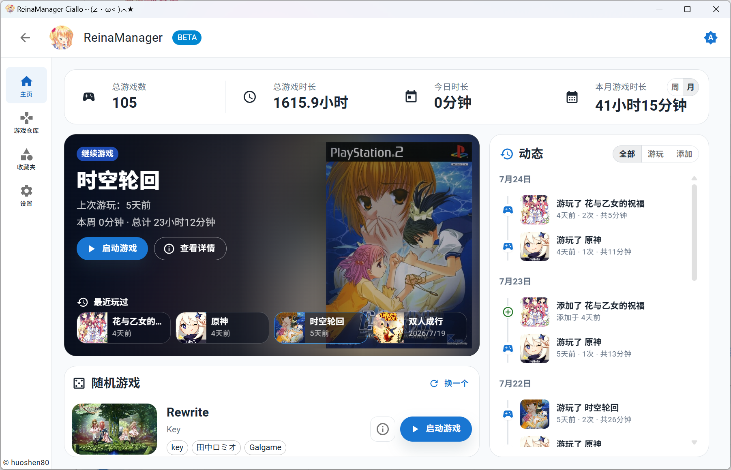
Task: Launch Rewrite with 启动游戏 button
Action: [x=436, y=429]
